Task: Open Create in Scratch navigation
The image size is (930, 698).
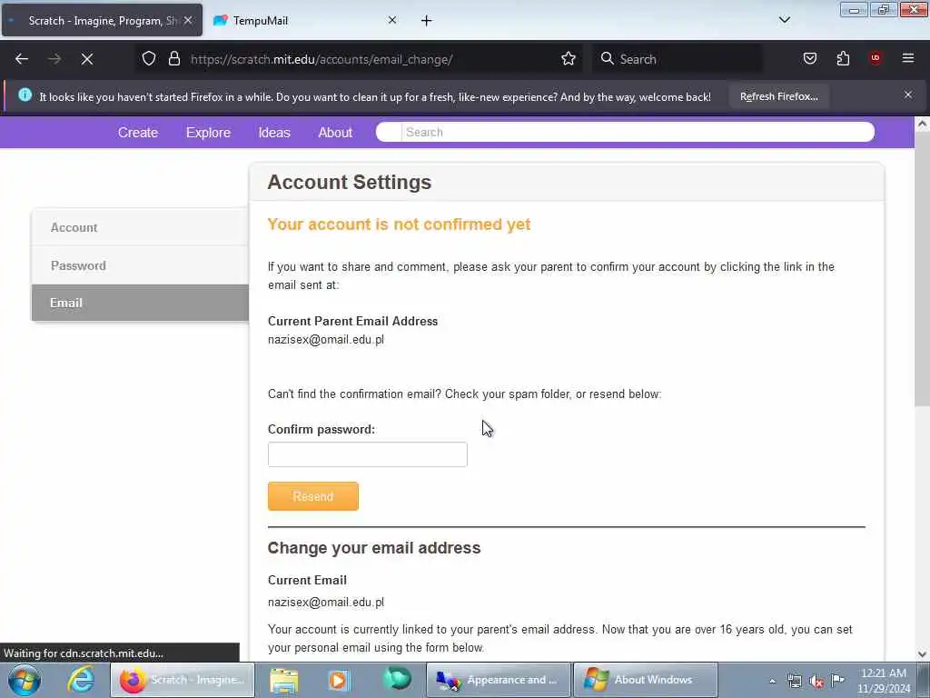Action: 138,133
